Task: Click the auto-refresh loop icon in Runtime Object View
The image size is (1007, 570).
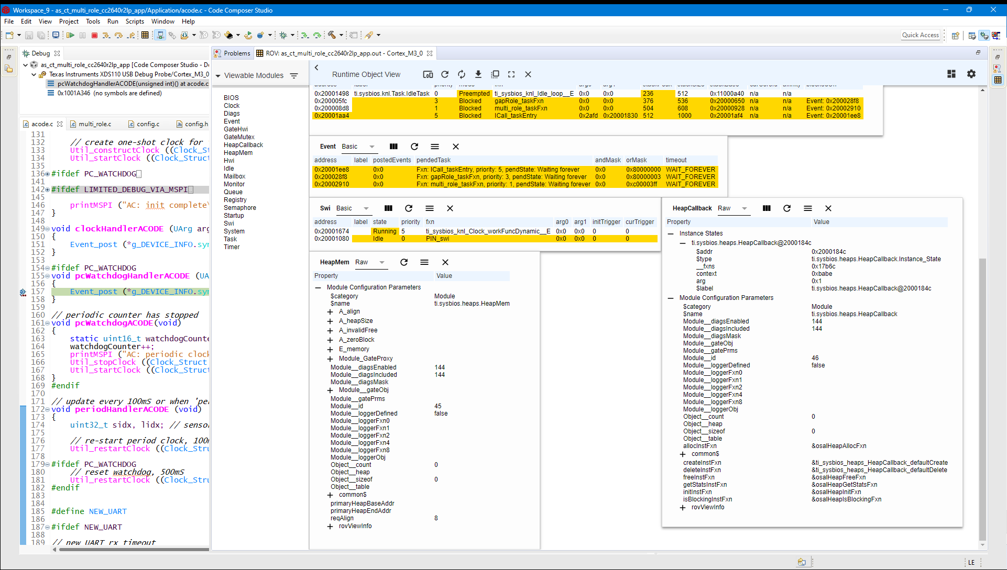Action: (x=462, y=74)
